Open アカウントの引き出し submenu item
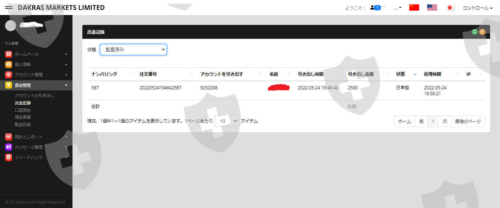The height and width of the screenshot is (208, 500). 34,96
